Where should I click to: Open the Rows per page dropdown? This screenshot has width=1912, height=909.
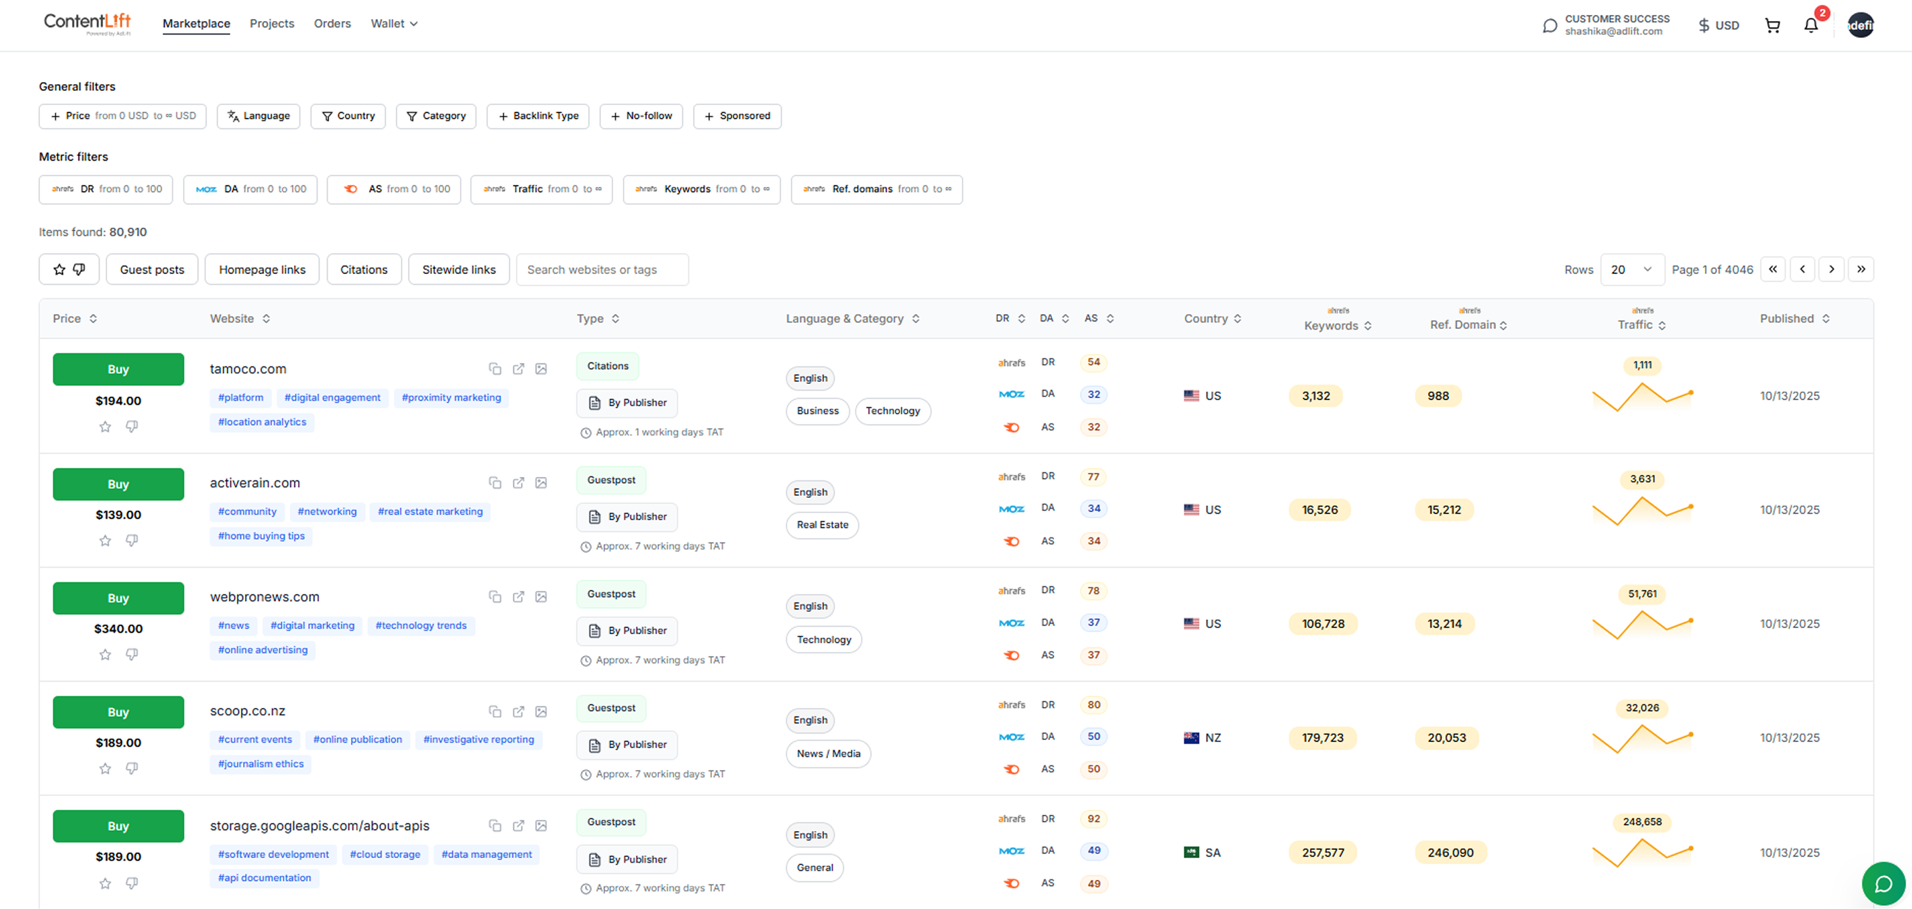coord(1632,269)
